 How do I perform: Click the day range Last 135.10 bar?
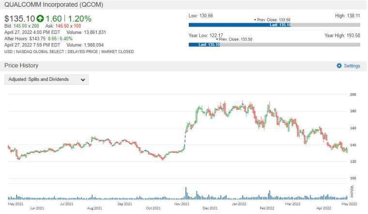240,25
